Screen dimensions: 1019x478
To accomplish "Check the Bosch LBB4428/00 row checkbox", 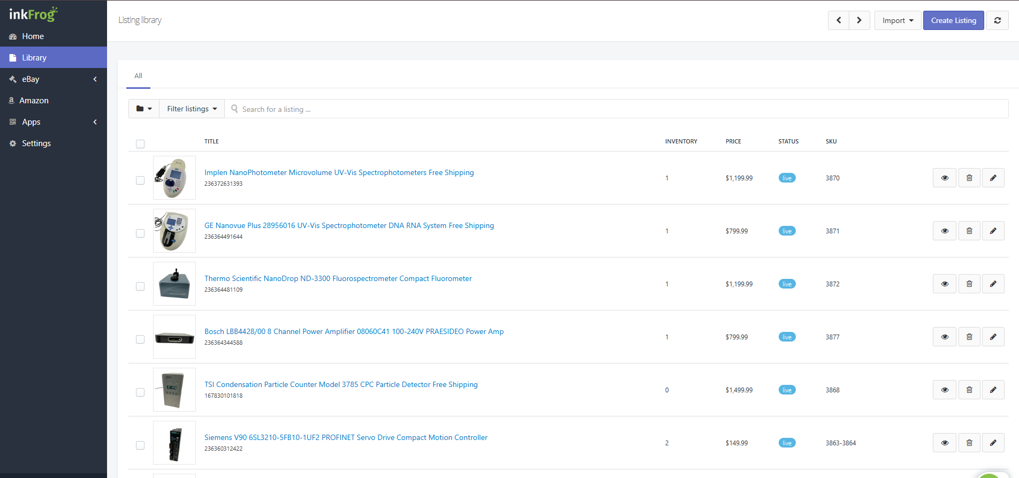I will pyautogui.click(x=140, y=339).
